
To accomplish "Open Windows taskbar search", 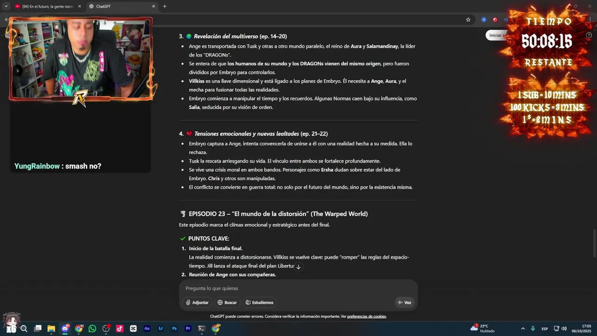I will tap(24, 329).
